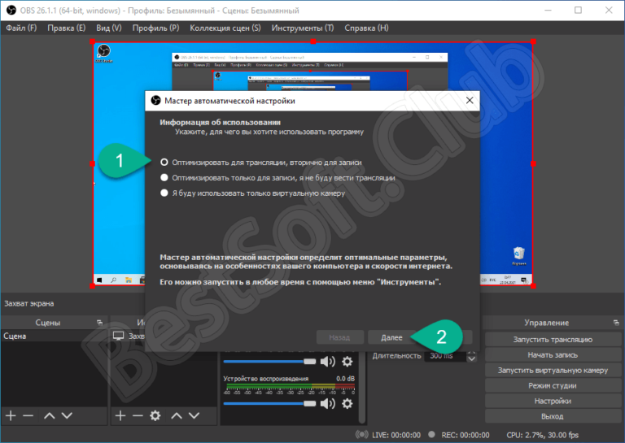Click Режим студии button
Image resolution: width=625 pixels, height=443 pixels.
[553, 385]
